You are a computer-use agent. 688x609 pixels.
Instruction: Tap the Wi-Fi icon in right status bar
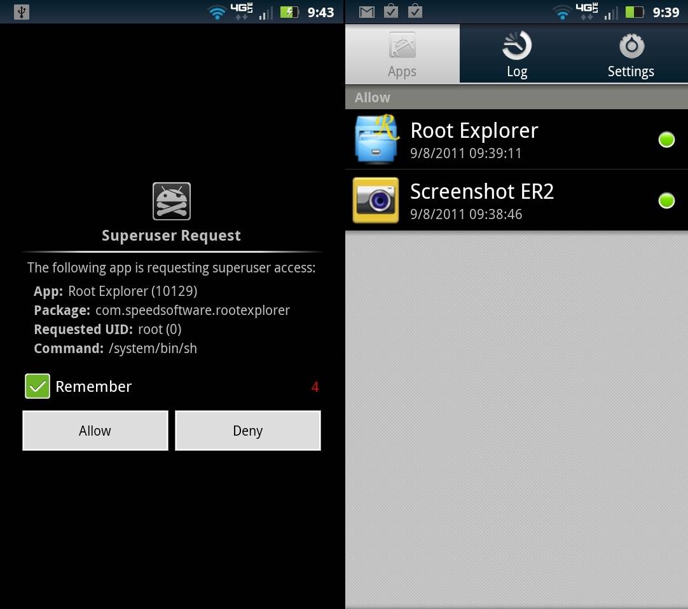click(x=562, y=12)
